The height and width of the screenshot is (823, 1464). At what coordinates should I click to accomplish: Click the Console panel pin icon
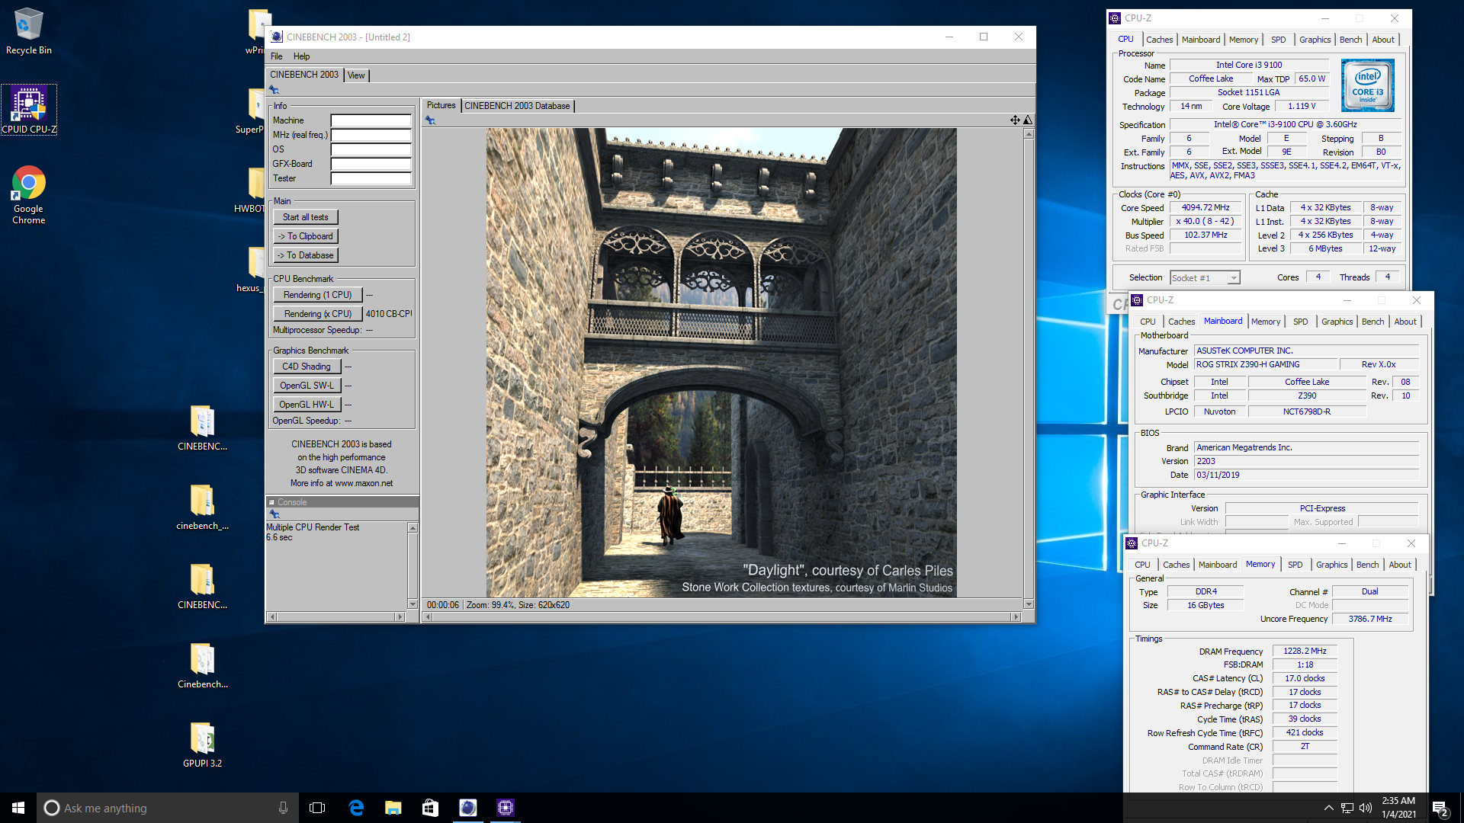pos(274,514)
